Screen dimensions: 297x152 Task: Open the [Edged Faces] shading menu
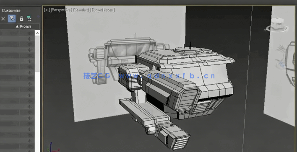tap(103, 10)
